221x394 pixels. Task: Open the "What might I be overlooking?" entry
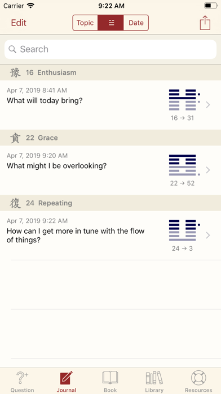point(111,170)
